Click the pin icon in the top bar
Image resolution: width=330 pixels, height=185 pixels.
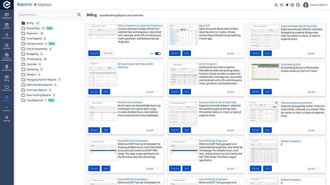coord(287,5)
